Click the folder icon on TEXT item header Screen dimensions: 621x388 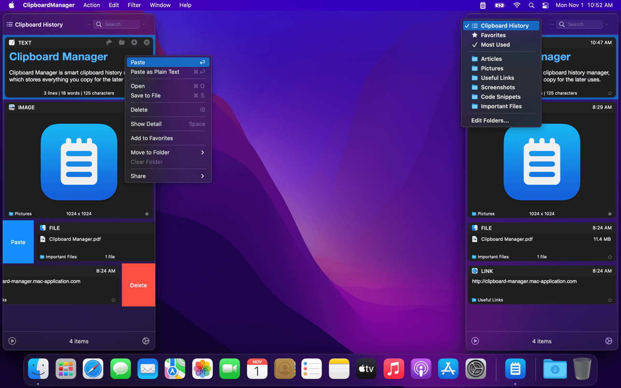pos(122,42)
